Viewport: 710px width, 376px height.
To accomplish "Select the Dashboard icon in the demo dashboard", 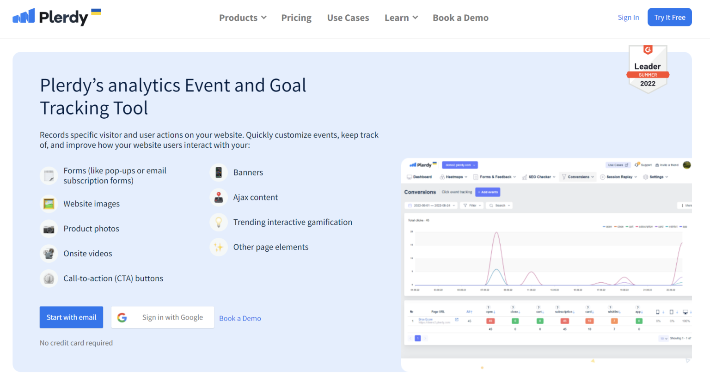I will pos(409,177).
